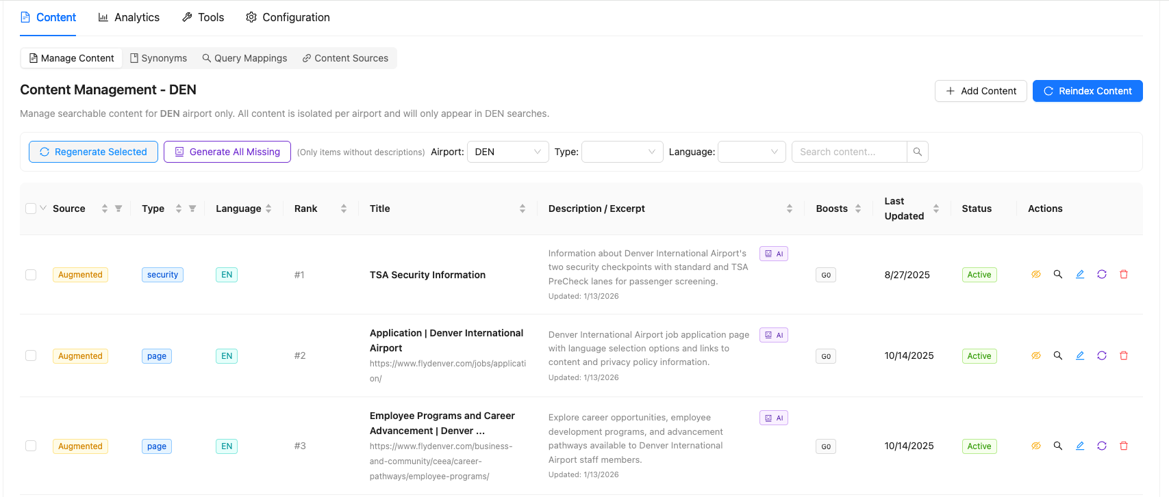
Task: Click AI badge on Employee Programs description
Action: (x=773, y=418)
